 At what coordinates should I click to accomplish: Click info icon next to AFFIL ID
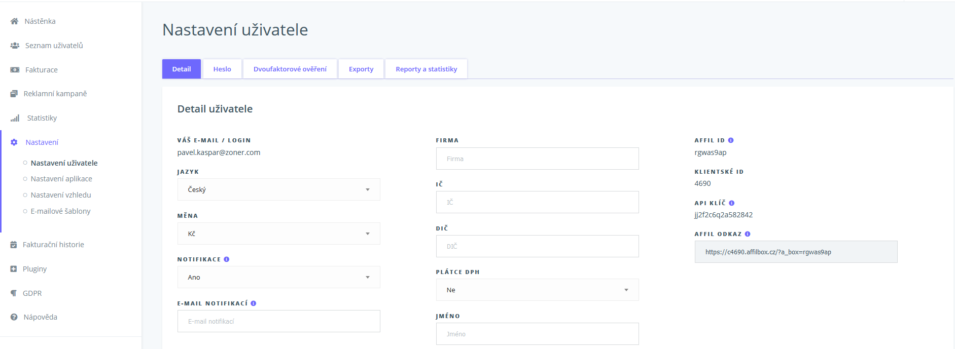click(731, 140)
